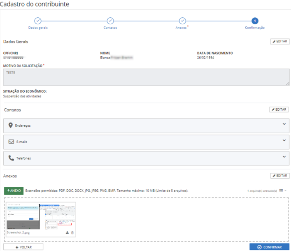Go back with the VOLTAR button
The image size is (291, 251).
(23, 247)
